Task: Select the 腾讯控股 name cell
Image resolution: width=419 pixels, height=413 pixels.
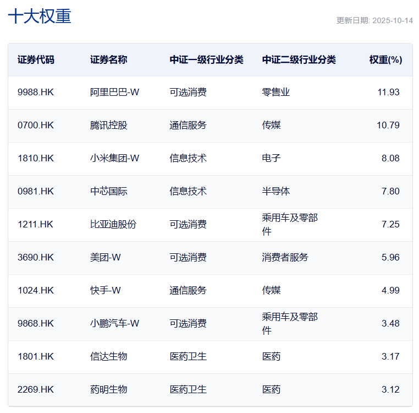Action: tap(108, 125)
